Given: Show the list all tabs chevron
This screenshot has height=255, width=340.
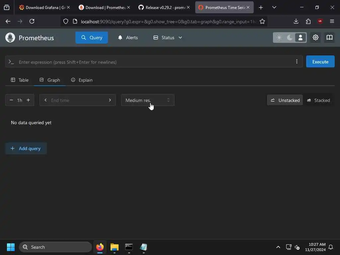Looking at the screenshot, I should [274, 8].
